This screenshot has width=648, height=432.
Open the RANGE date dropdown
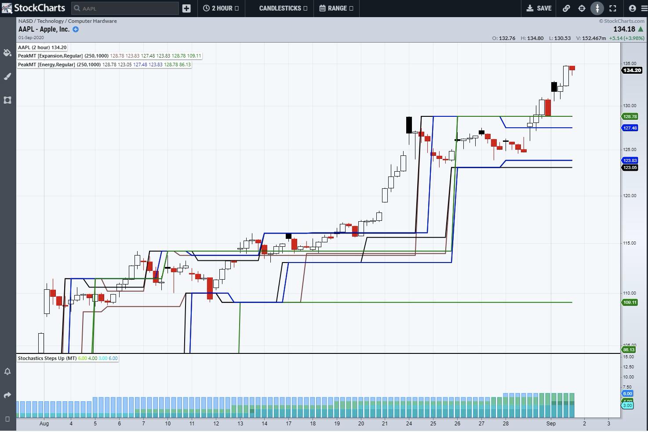tap(336, 8)
